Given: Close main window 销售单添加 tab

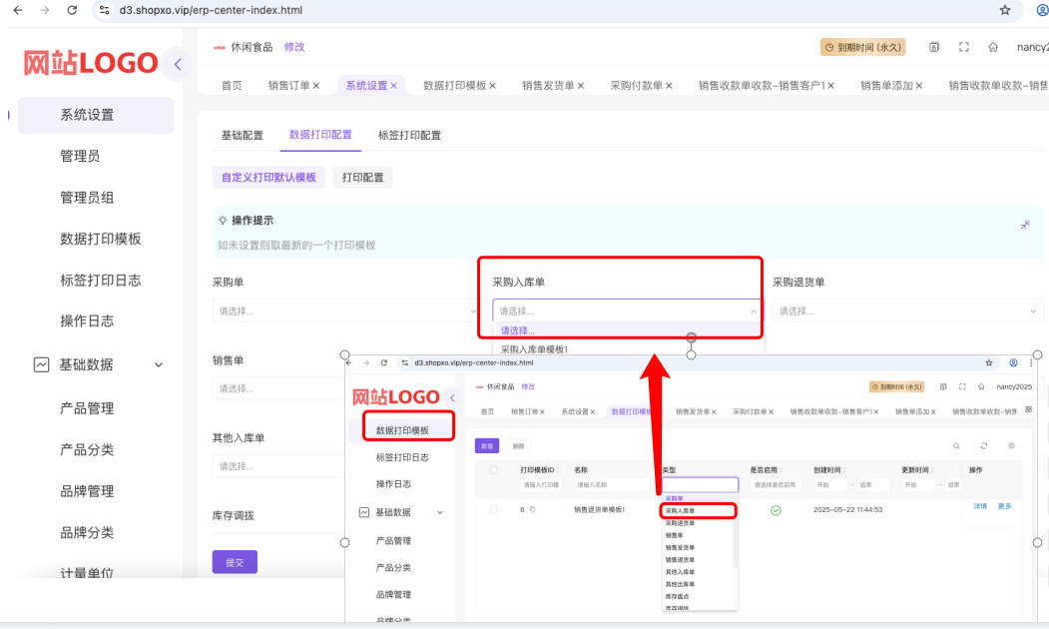Looking at the screenshot, I should coord(919,86).
